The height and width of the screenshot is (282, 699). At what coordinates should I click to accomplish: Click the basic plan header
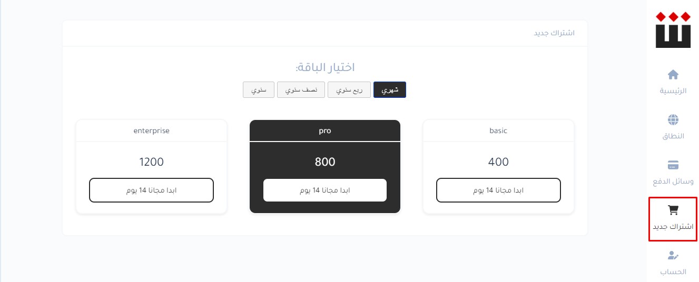(x=498, y=130)
